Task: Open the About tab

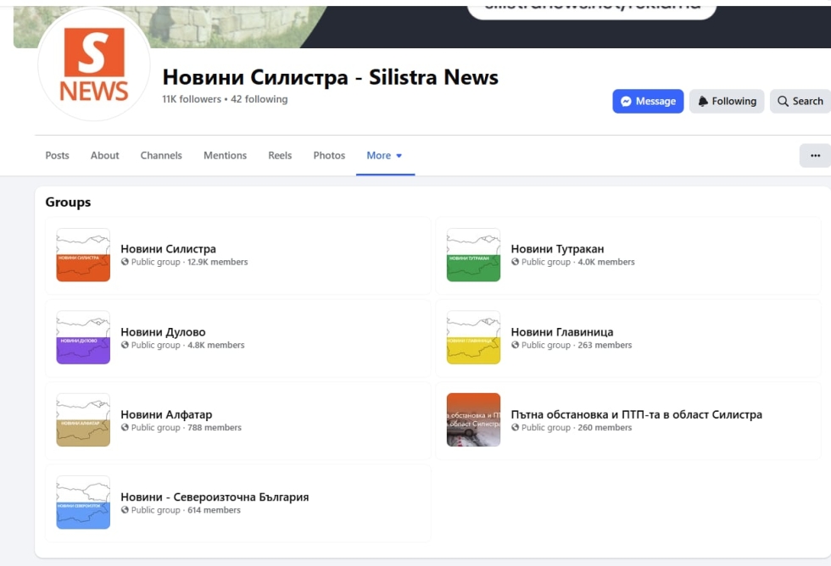Action: coord(105,156)
